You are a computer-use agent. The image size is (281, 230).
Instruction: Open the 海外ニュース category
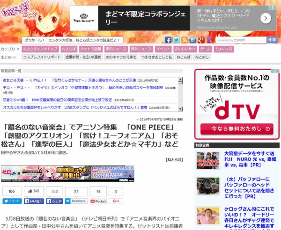click(141, 49)
